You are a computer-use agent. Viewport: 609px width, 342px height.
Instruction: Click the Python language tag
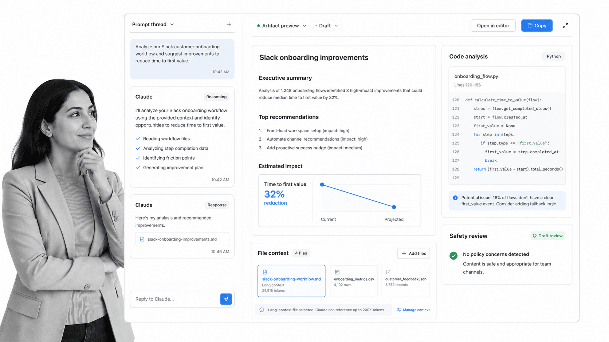pos(554,56)
